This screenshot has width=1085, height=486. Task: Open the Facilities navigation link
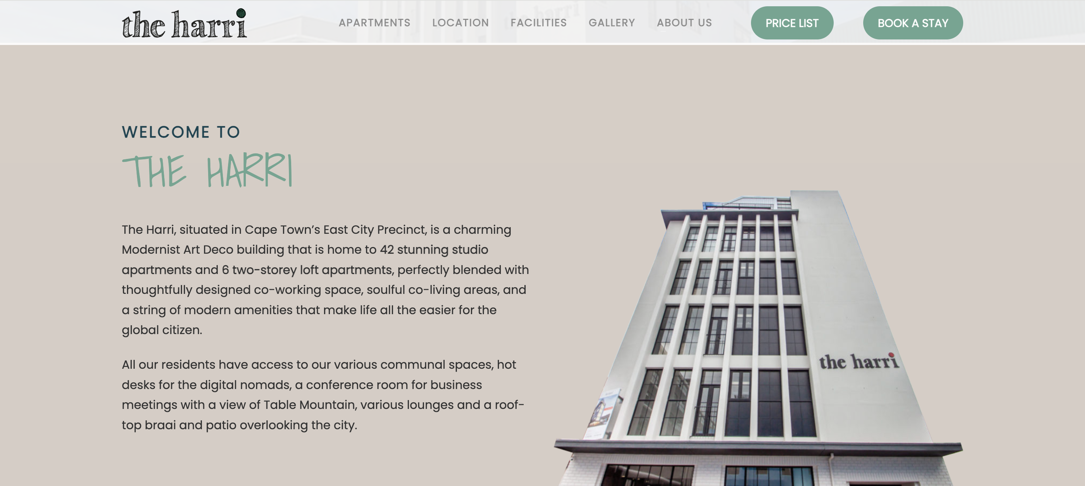(x=539, y=23)
